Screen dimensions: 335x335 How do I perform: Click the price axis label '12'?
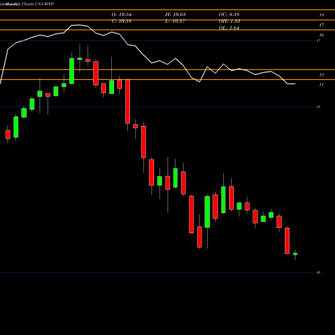[322, 75]
